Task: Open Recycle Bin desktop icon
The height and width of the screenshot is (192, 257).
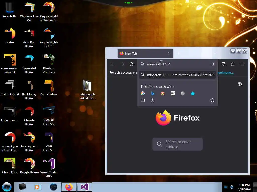Action: [10, 10]
